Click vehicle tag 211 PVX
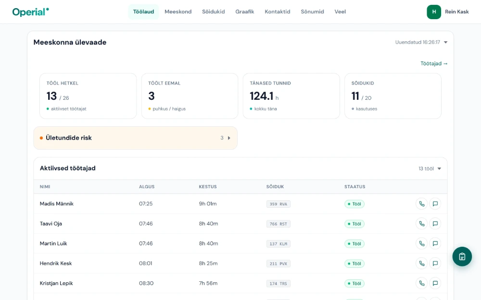 tap(278, 264)
